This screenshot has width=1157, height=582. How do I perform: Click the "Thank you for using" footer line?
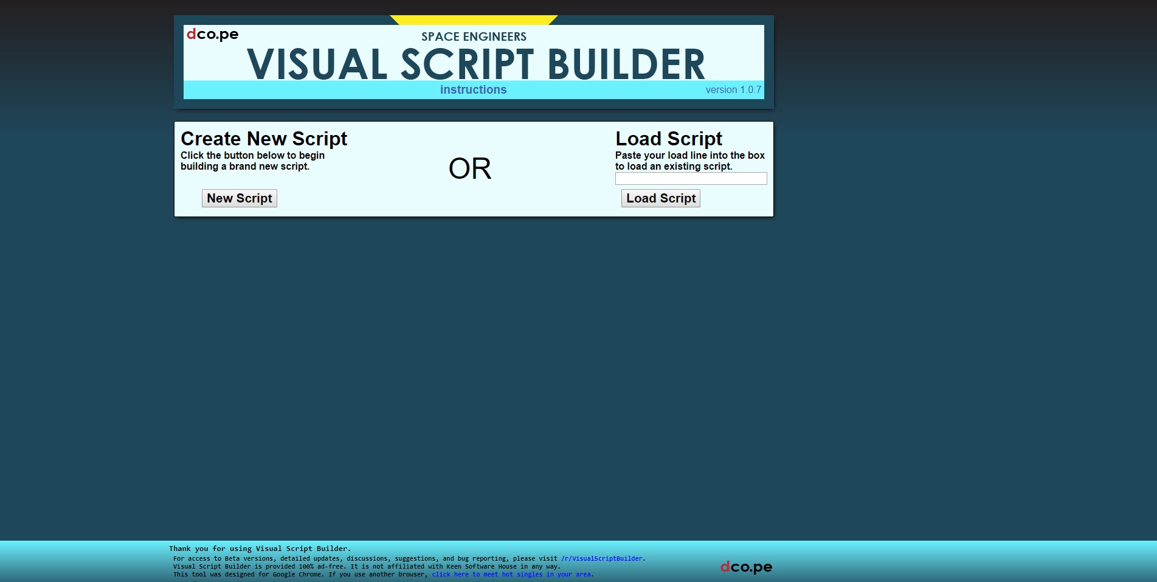click(x=260, y=549)
